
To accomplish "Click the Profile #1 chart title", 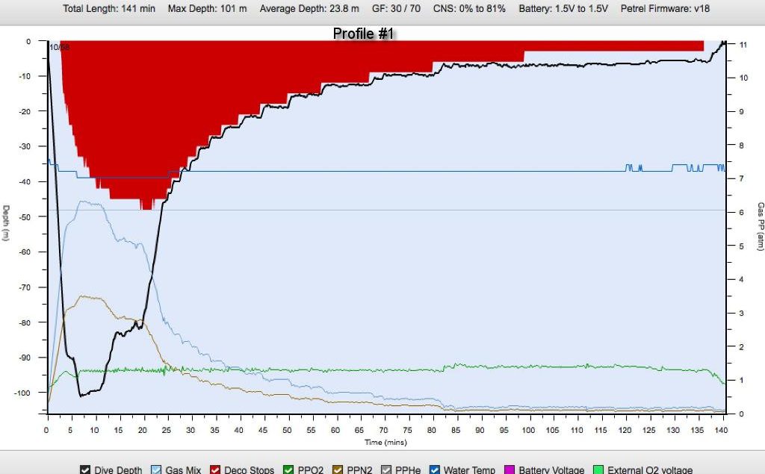I will point(363,34).
